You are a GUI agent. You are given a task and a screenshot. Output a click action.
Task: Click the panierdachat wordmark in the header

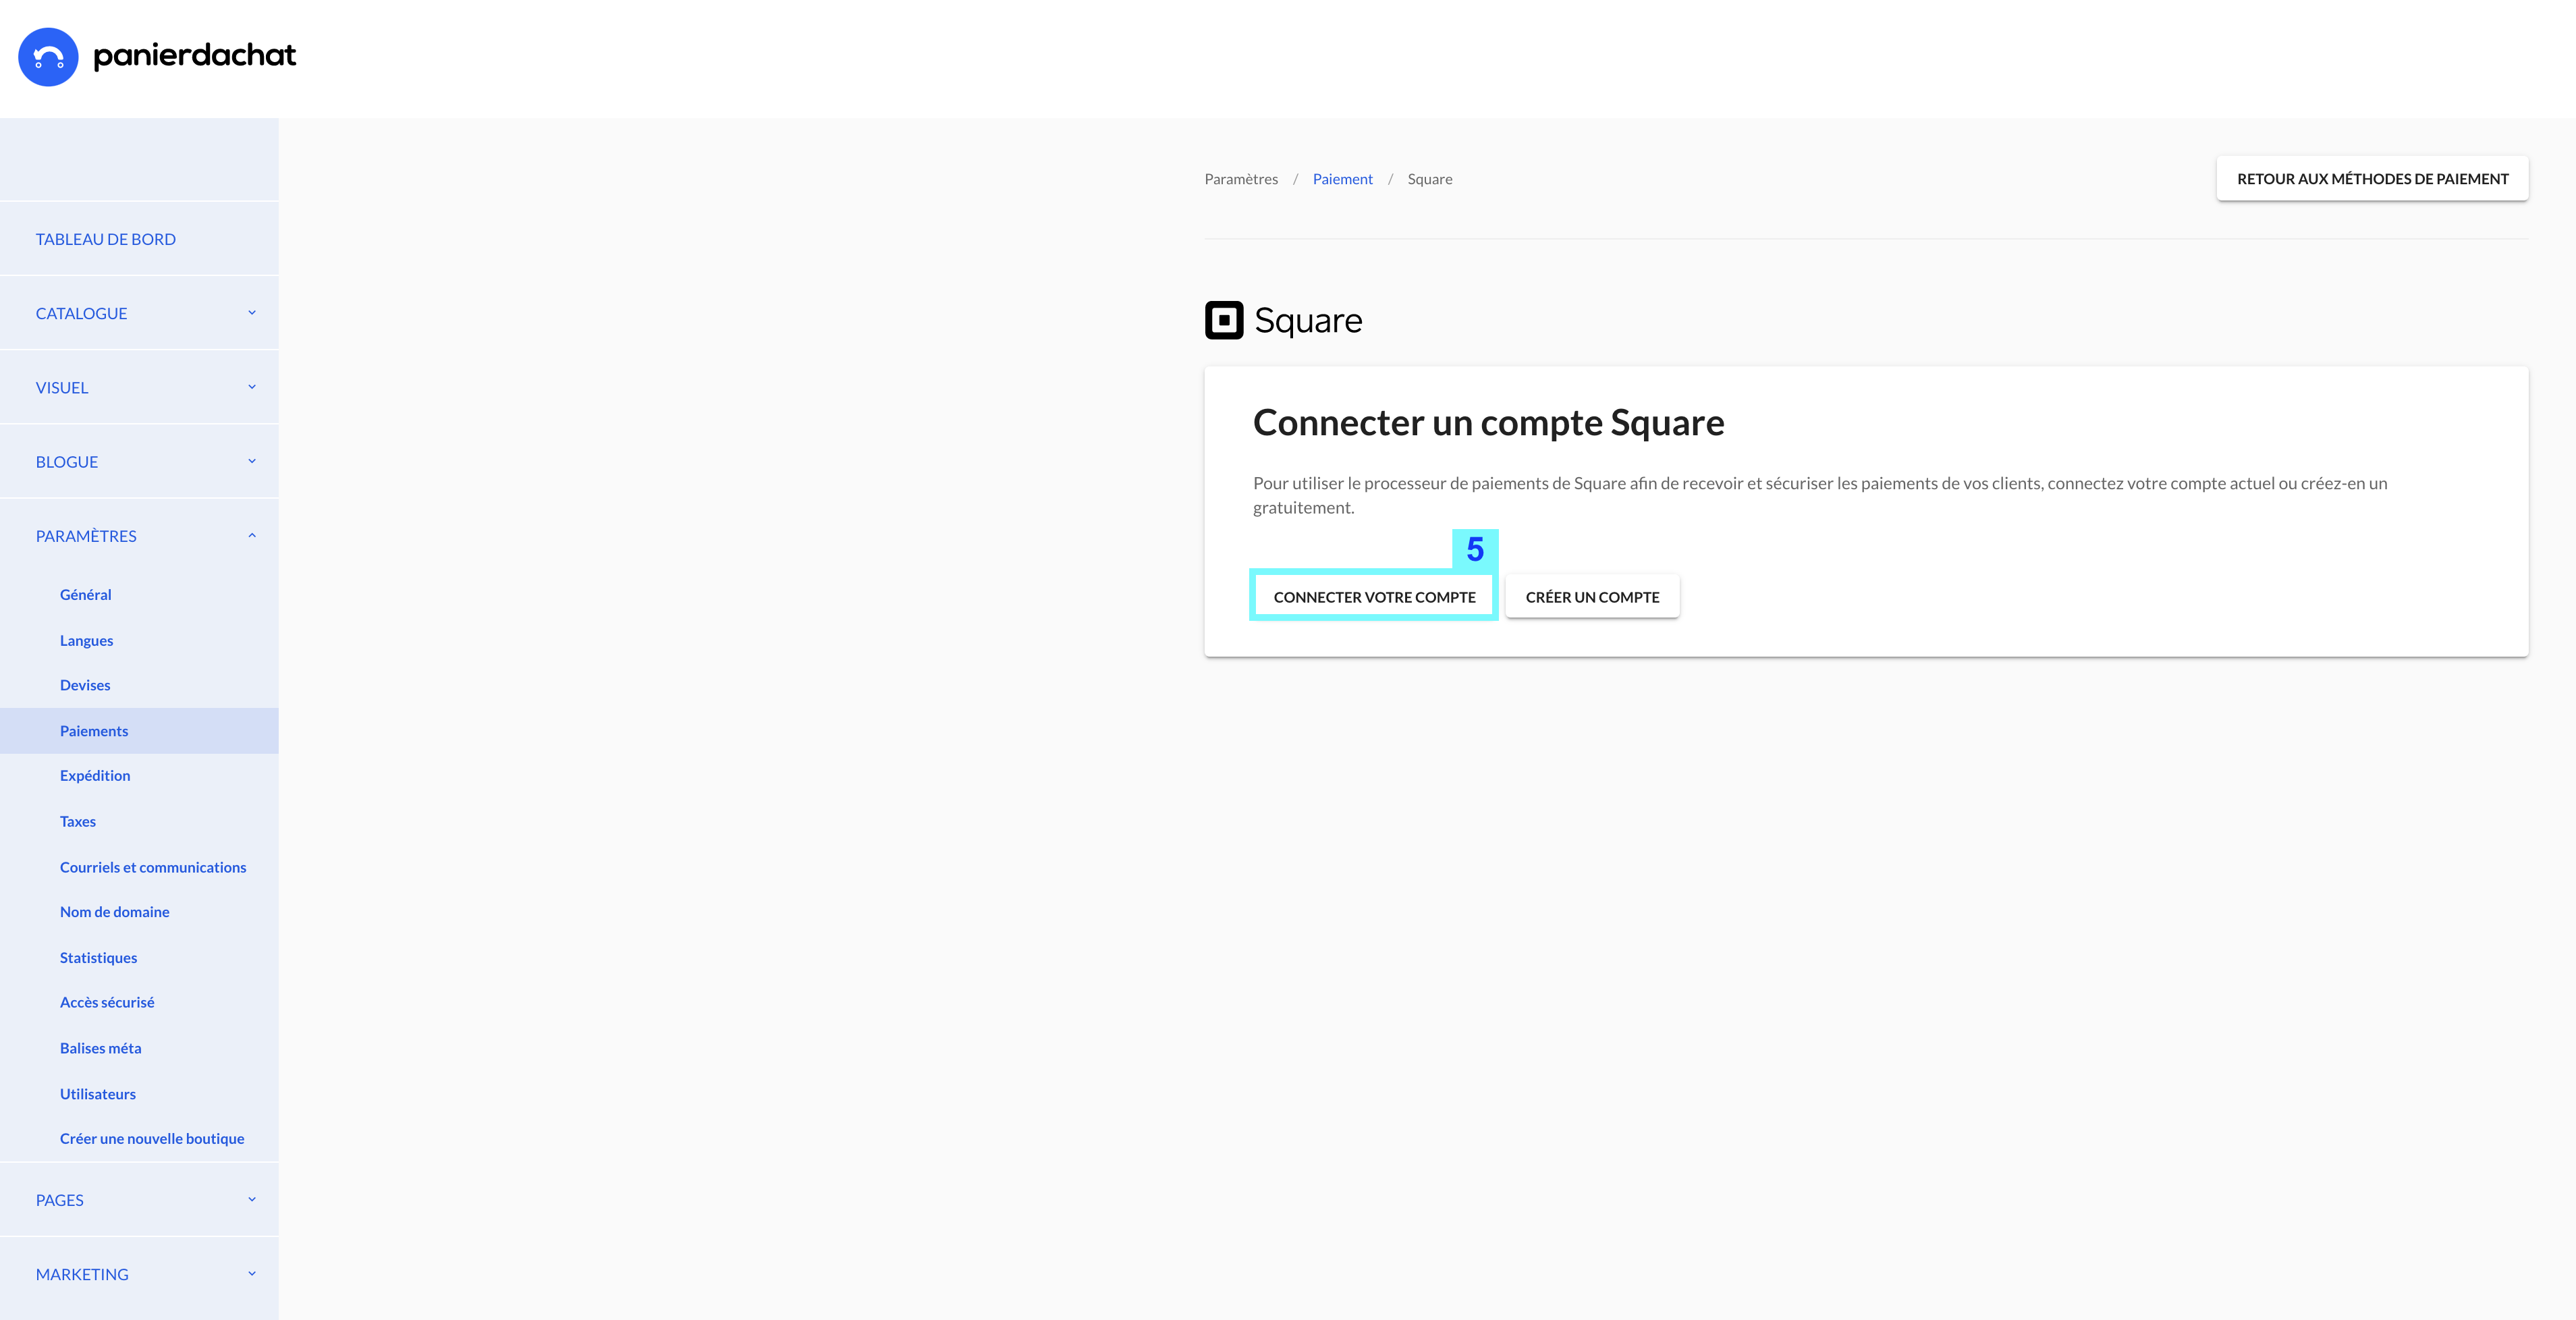pyautogui.click(x=195, y=55)
